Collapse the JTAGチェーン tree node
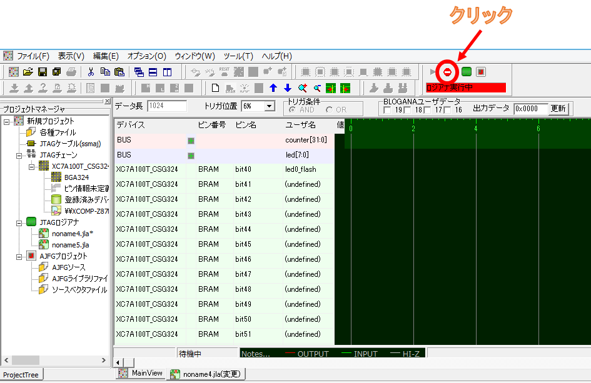 19,155
